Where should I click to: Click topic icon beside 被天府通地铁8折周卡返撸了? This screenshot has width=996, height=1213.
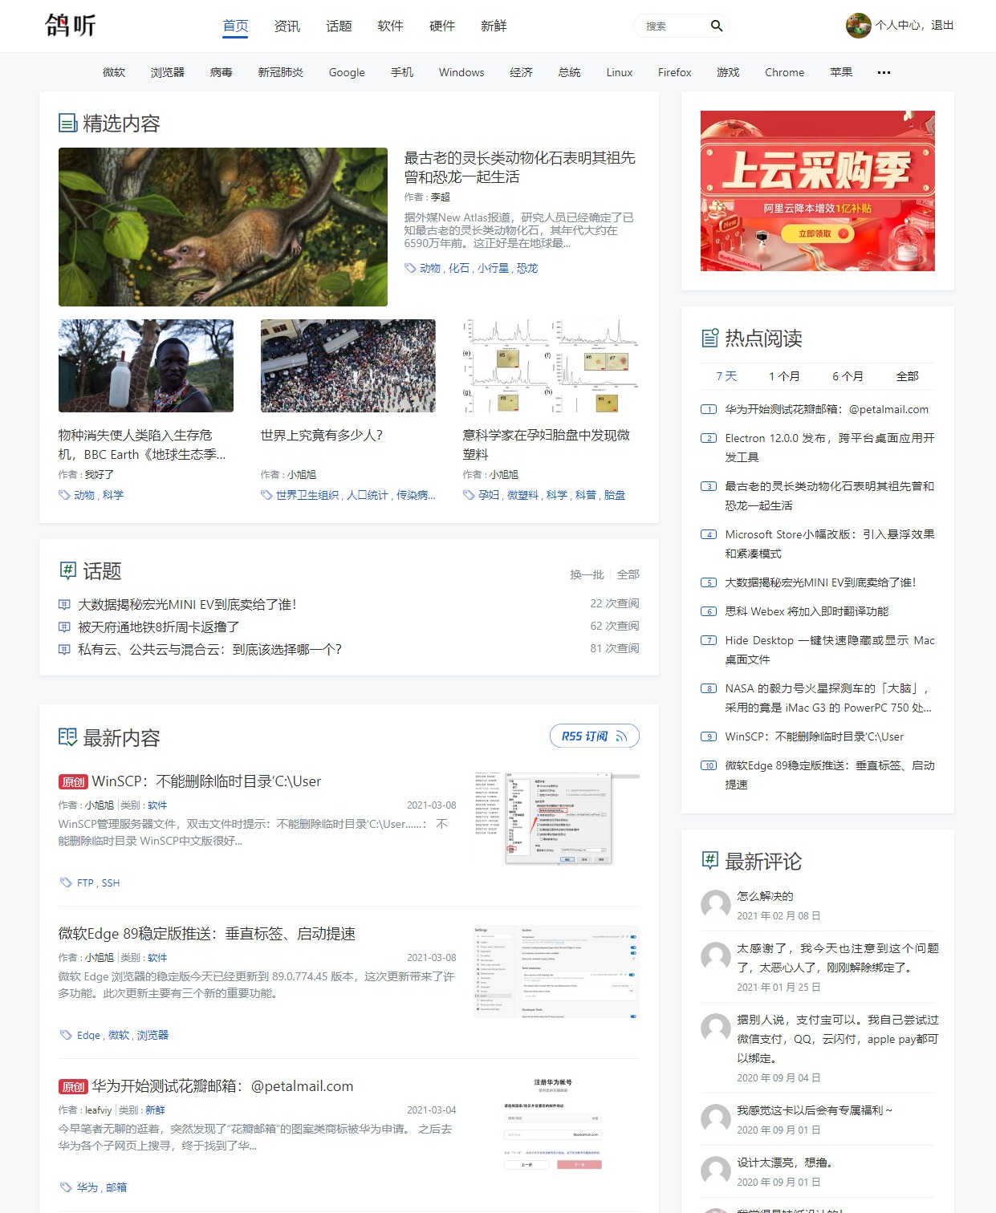[64, 627]
